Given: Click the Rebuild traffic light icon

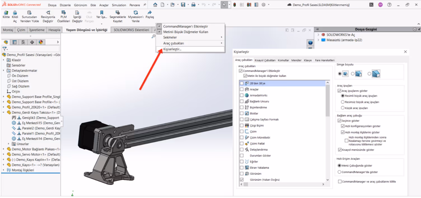Looking at the screenshot, I should coord(235,5).
